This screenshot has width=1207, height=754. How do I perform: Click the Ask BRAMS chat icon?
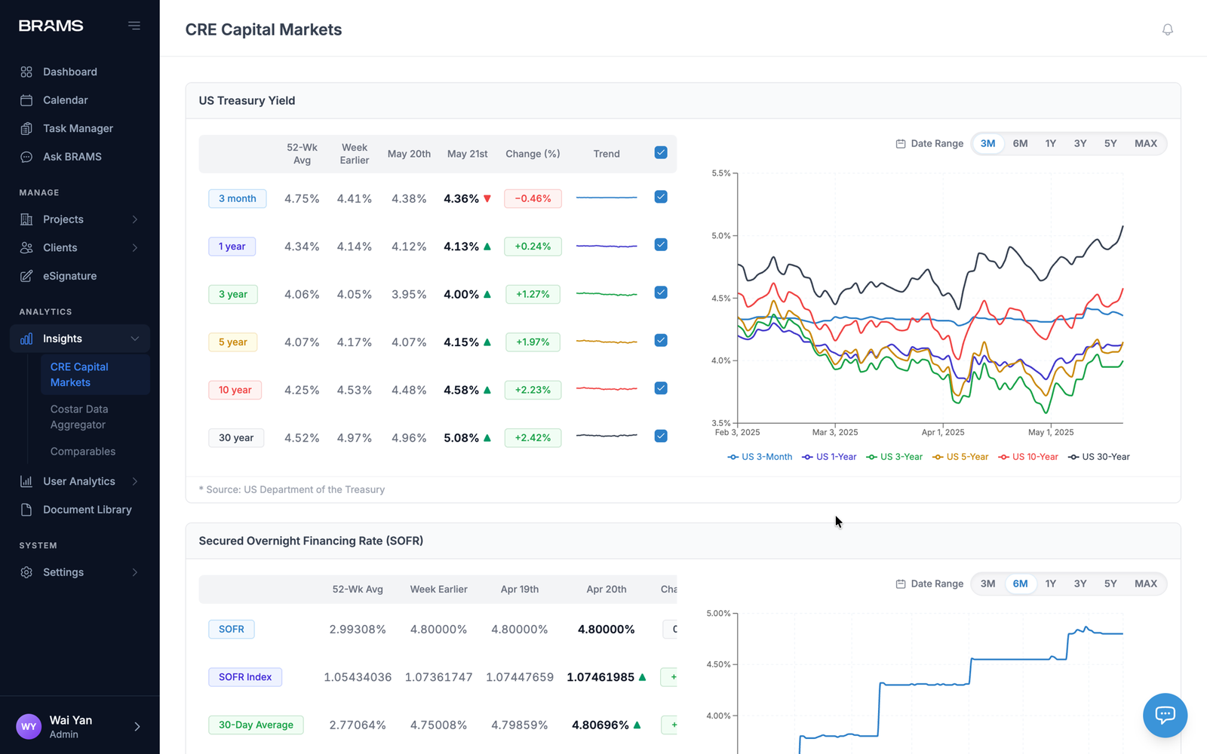pos(26,157)
